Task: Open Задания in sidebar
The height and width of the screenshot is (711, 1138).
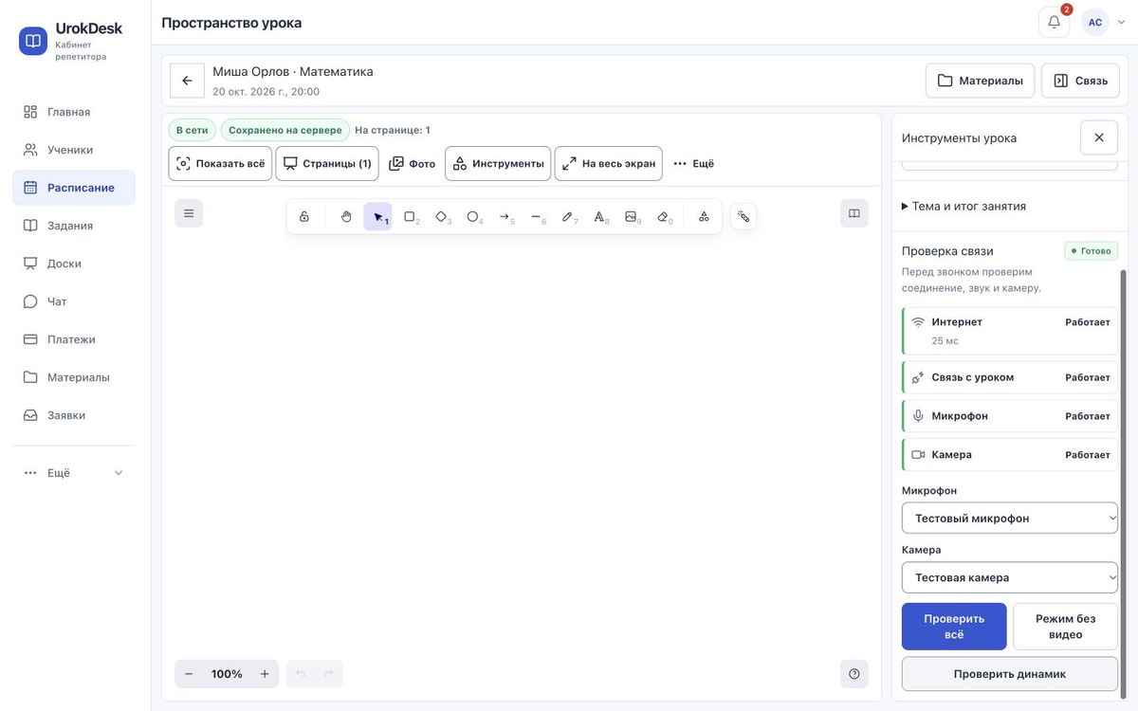Action: pos(74,226)
